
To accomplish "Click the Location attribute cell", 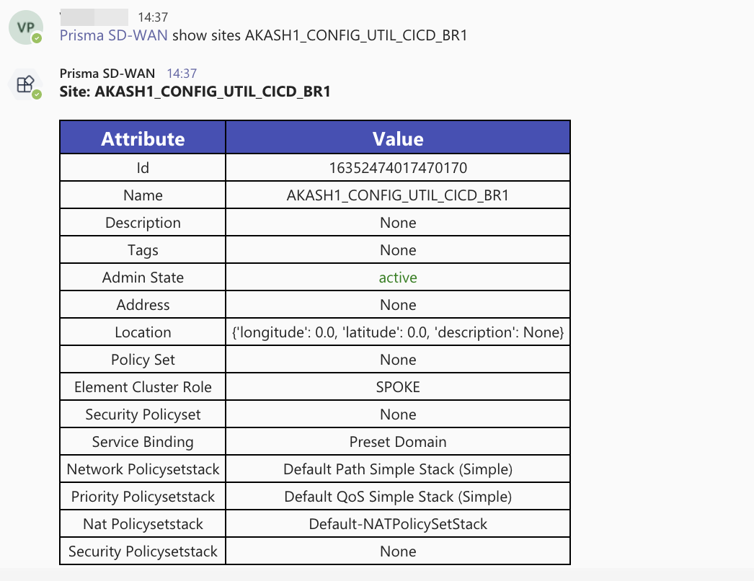I will pyautogui.click(x=143, y=332).
